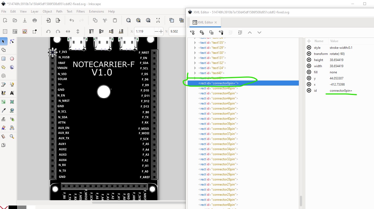The width and height of the screenshot is (374, 209).
Task: Save the document
Action: pyautogui.click(x=25, y=20)
